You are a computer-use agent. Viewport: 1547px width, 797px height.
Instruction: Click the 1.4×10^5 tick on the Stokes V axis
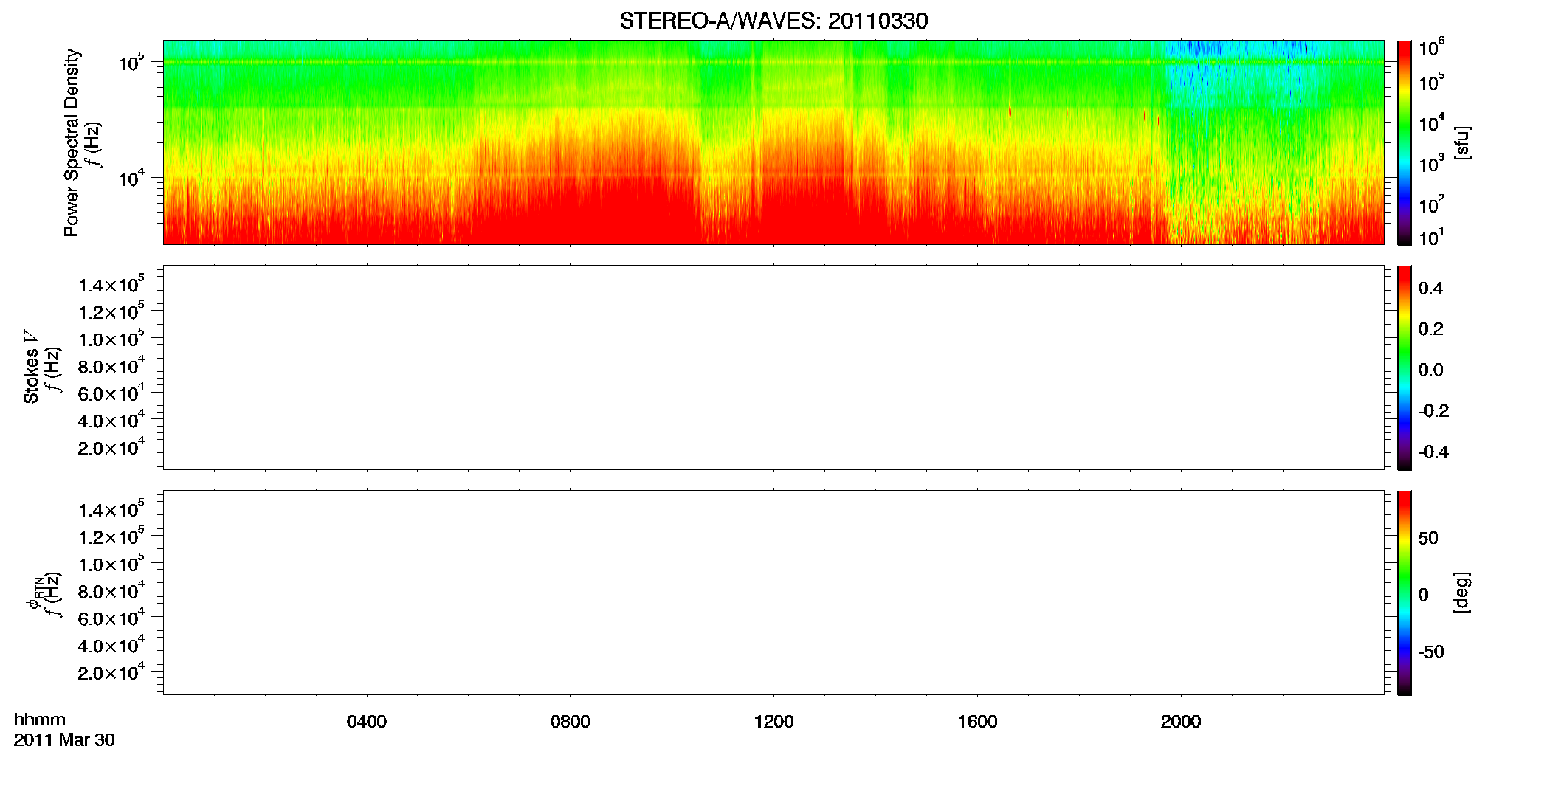click(x=111, y=284)
